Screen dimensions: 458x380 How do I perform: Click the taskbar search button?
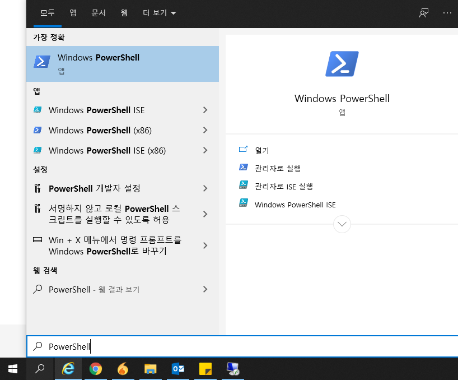click(40, 369)
